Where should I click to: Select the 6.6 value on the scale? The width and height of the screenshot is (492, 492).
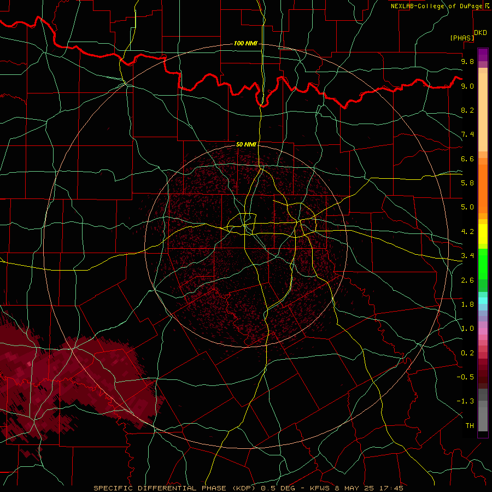point(467,159)
